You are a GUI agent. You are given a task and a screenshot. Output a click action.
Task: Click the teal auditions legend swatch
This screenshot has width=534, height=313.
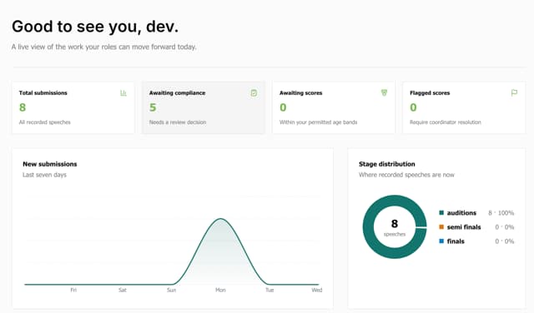click(441, 213)
